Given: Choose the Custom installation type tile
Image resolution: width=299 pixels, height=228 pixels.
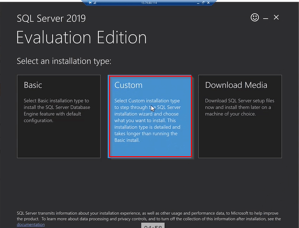Looking at the screenshot, I should [149, 116].
